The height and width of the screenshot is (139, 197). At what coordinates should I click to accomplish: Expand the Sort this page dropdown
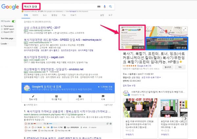pos(8,38)
